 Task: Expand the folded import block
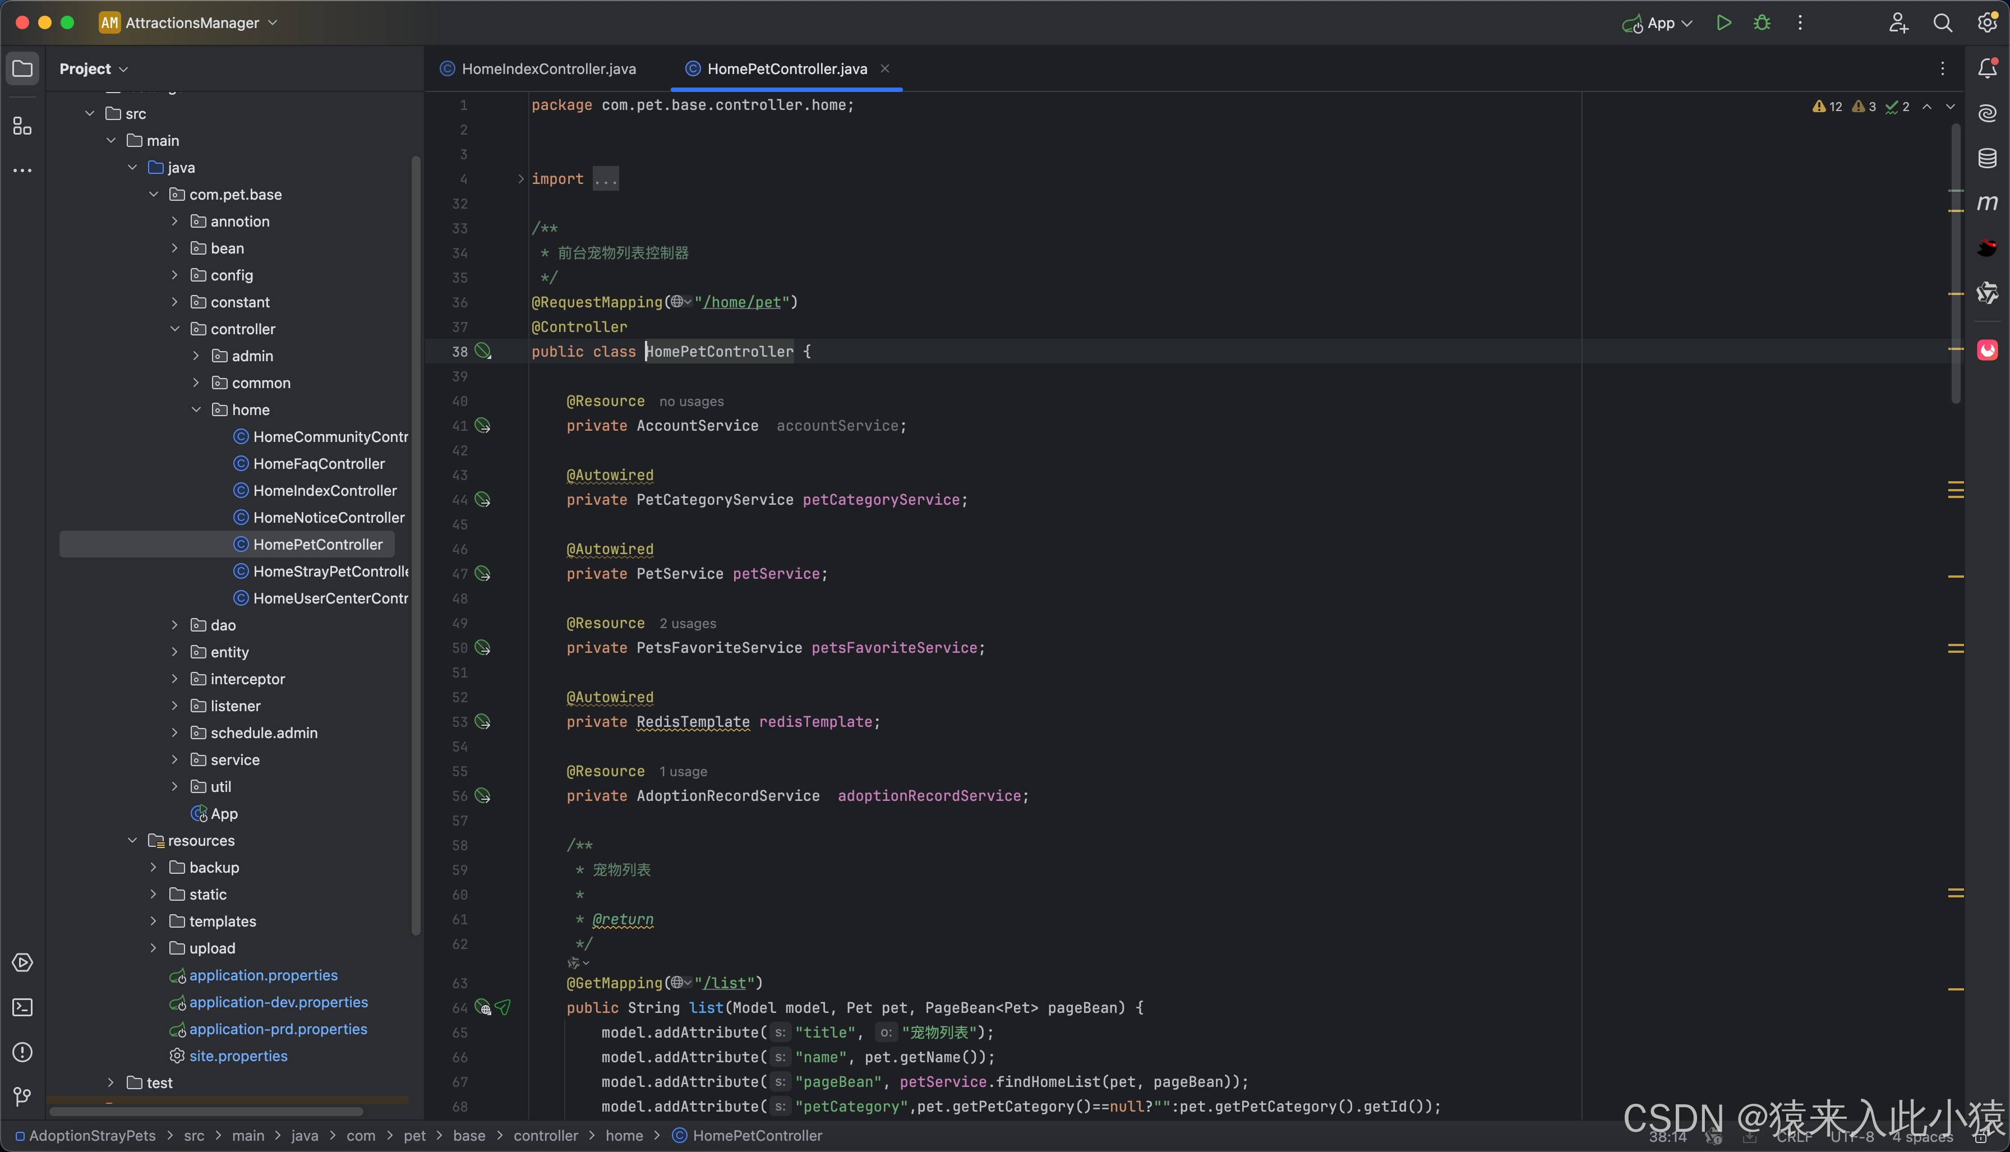point(520,179)
